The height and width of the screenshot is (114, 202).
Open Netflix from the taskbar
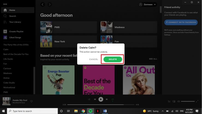point(98,111)
